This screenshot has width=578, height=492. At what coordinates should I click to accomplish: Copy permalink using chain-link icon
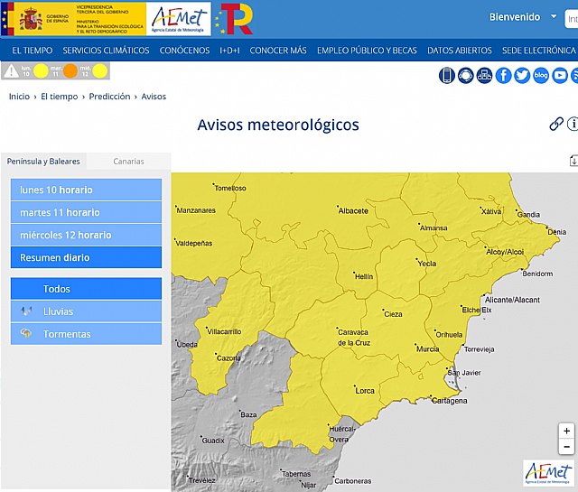556,125
